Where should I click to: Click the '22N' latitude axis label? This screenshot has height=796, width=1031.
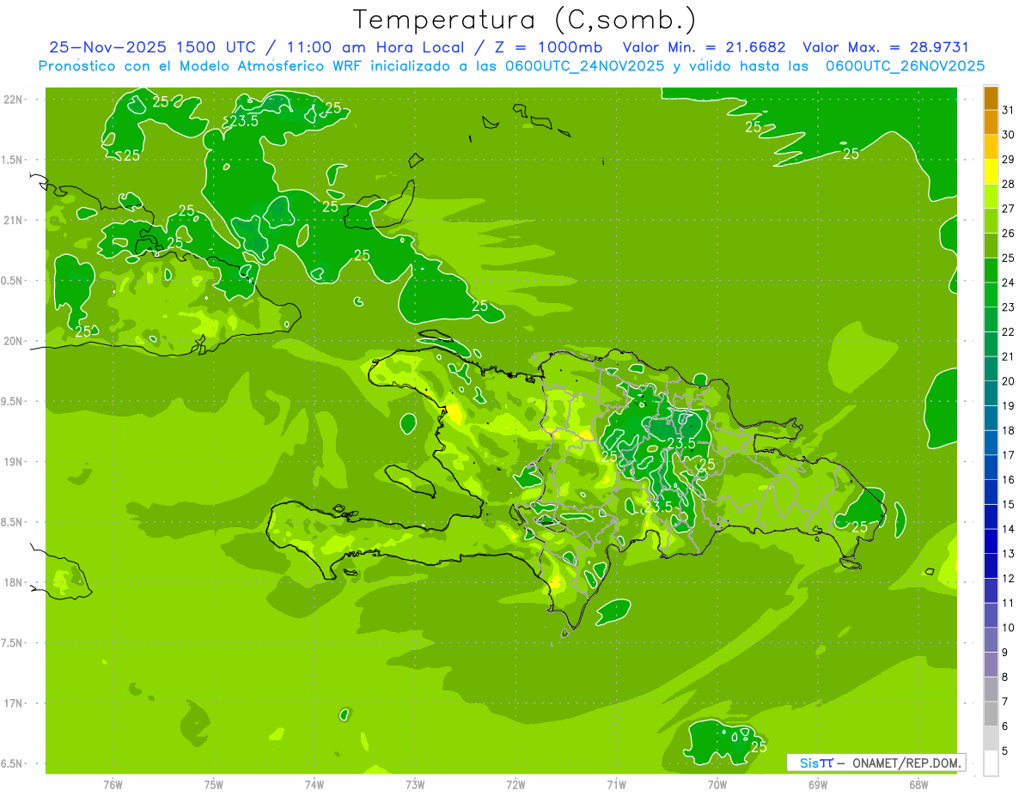click(14, 100)
